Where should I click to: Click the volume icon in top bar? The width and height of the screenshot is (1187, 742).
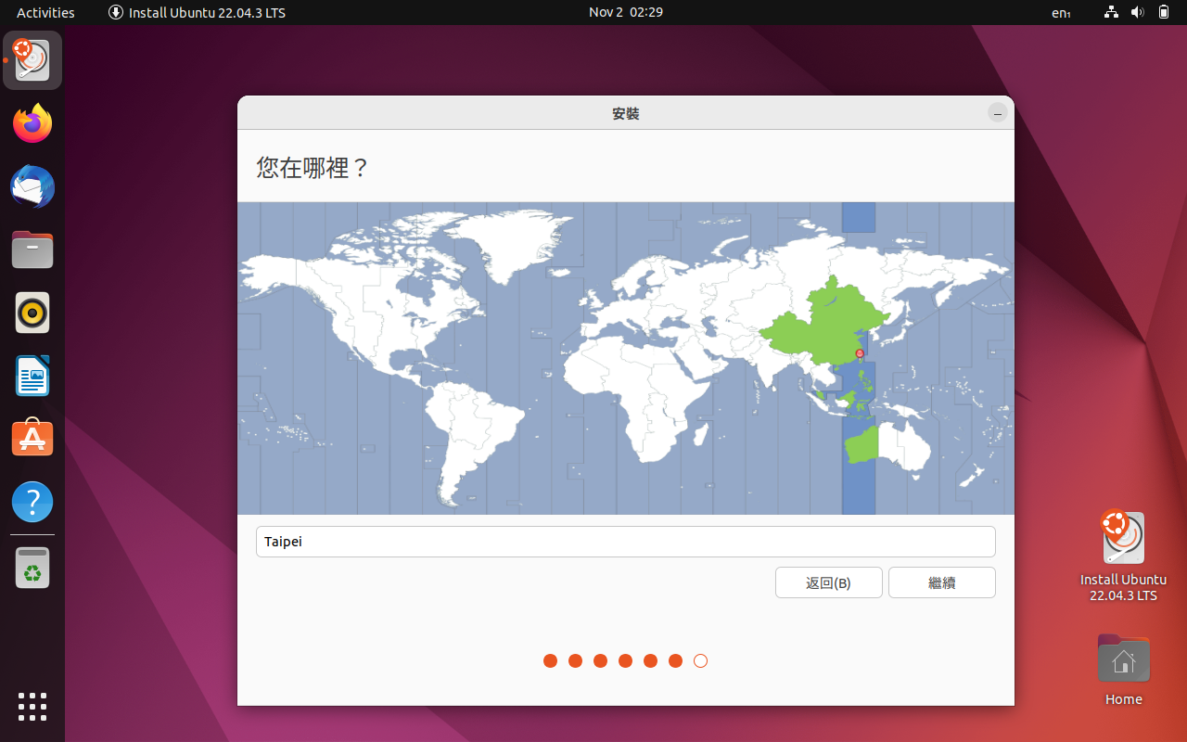click(1138, 12)
